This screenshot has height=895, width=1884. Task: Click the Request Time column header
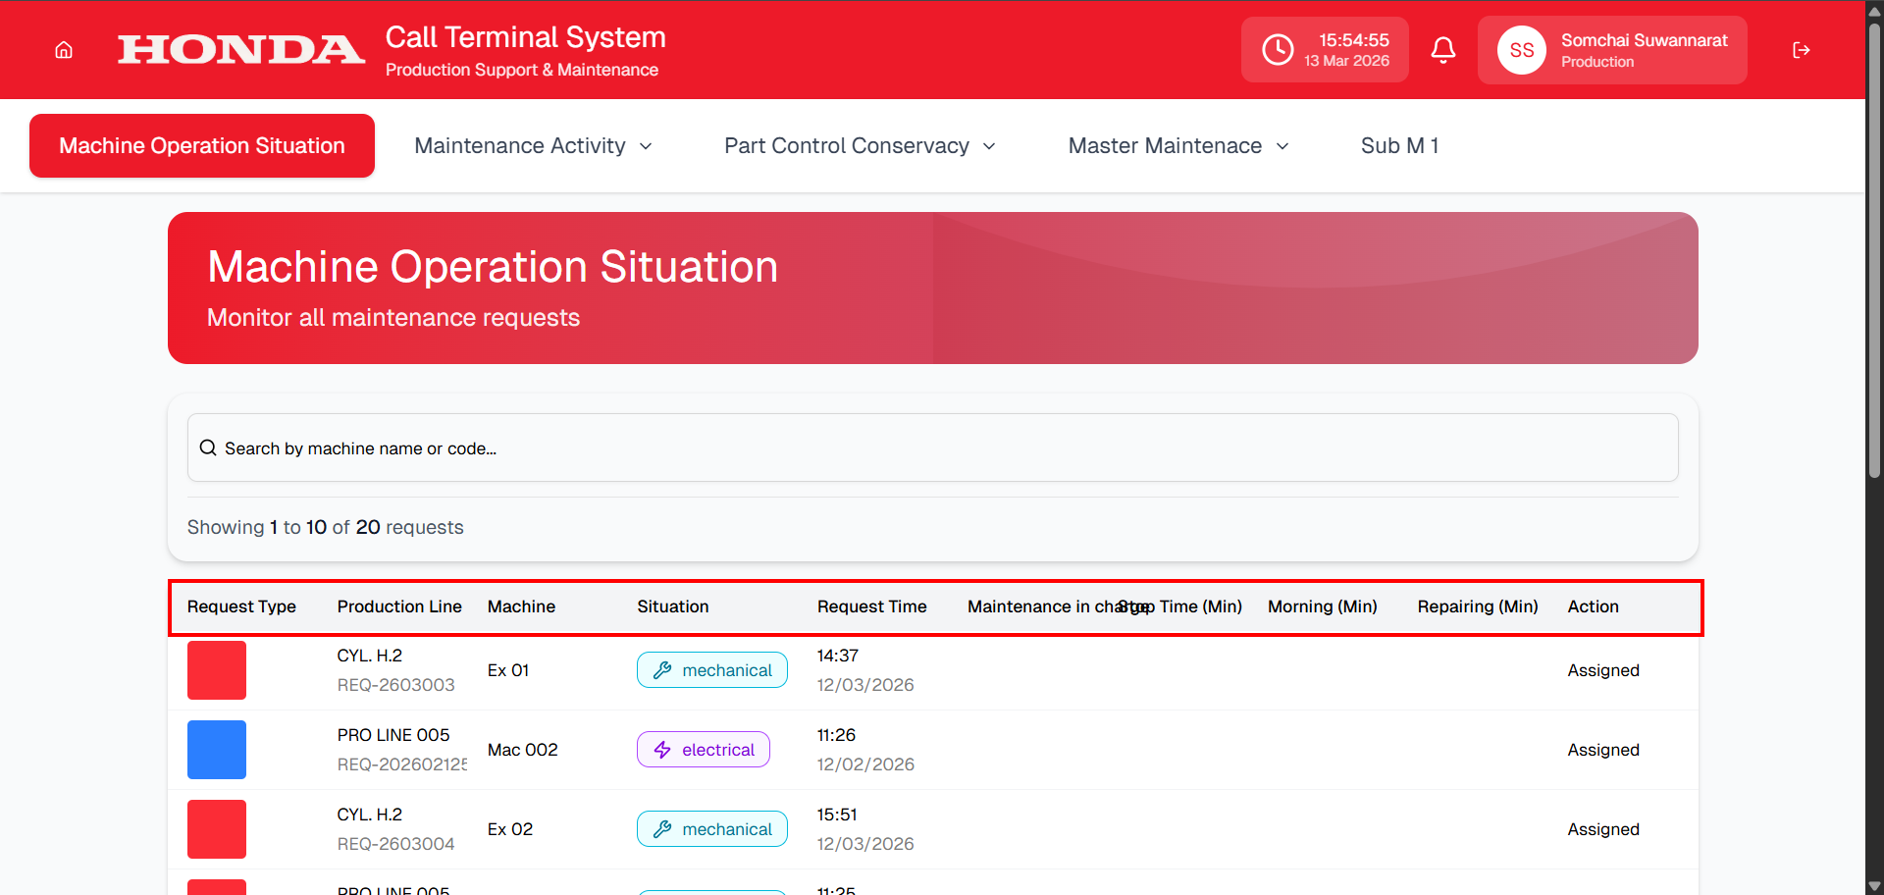click(x=871, y=606)
